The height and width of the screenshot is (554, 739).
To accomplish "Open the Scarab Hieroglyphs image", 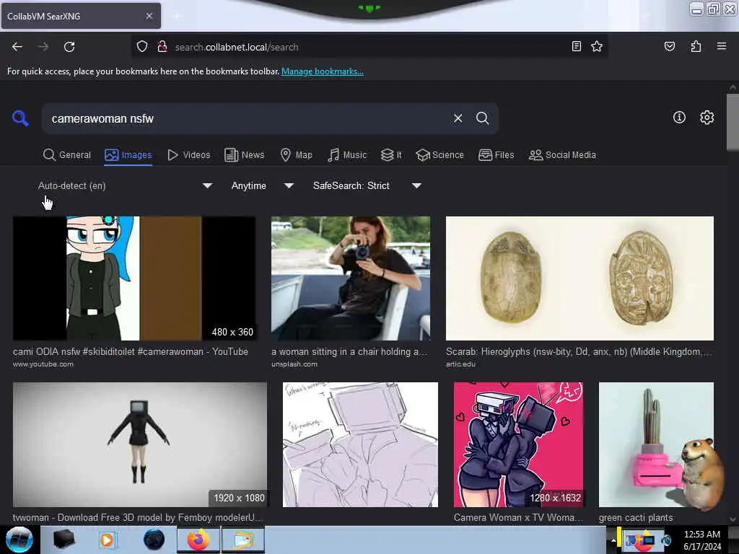I will point(580,278).
